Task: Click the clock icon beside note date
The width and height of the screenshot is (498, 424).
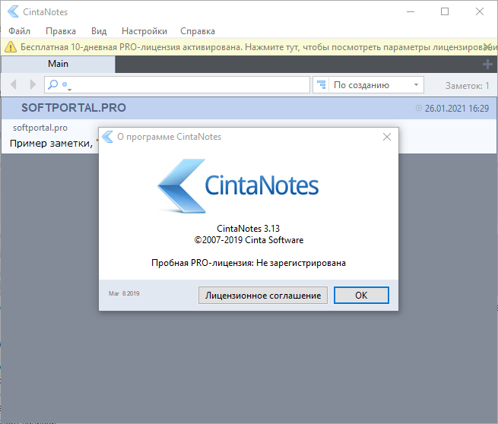Action: pos(419,108)
